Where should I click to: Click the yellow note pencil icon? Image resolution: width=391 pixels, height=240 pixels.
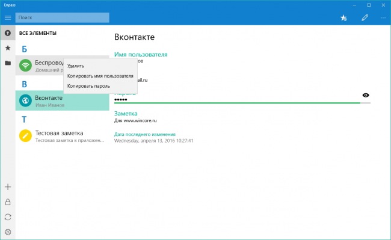pyautogui.click(x=25, y=136)
